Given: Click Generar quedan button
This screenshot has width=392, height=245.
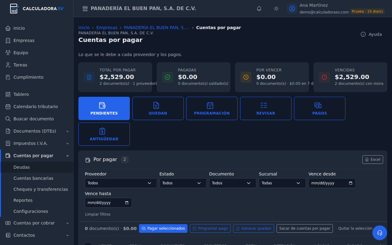Looking at the screenshot, I should point(254,228).
